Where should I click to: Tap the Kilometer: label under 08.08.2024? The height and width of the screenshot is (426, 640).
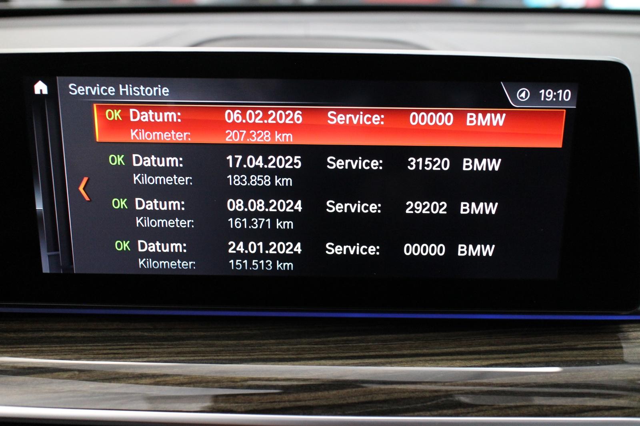click(x=165, y=222)
